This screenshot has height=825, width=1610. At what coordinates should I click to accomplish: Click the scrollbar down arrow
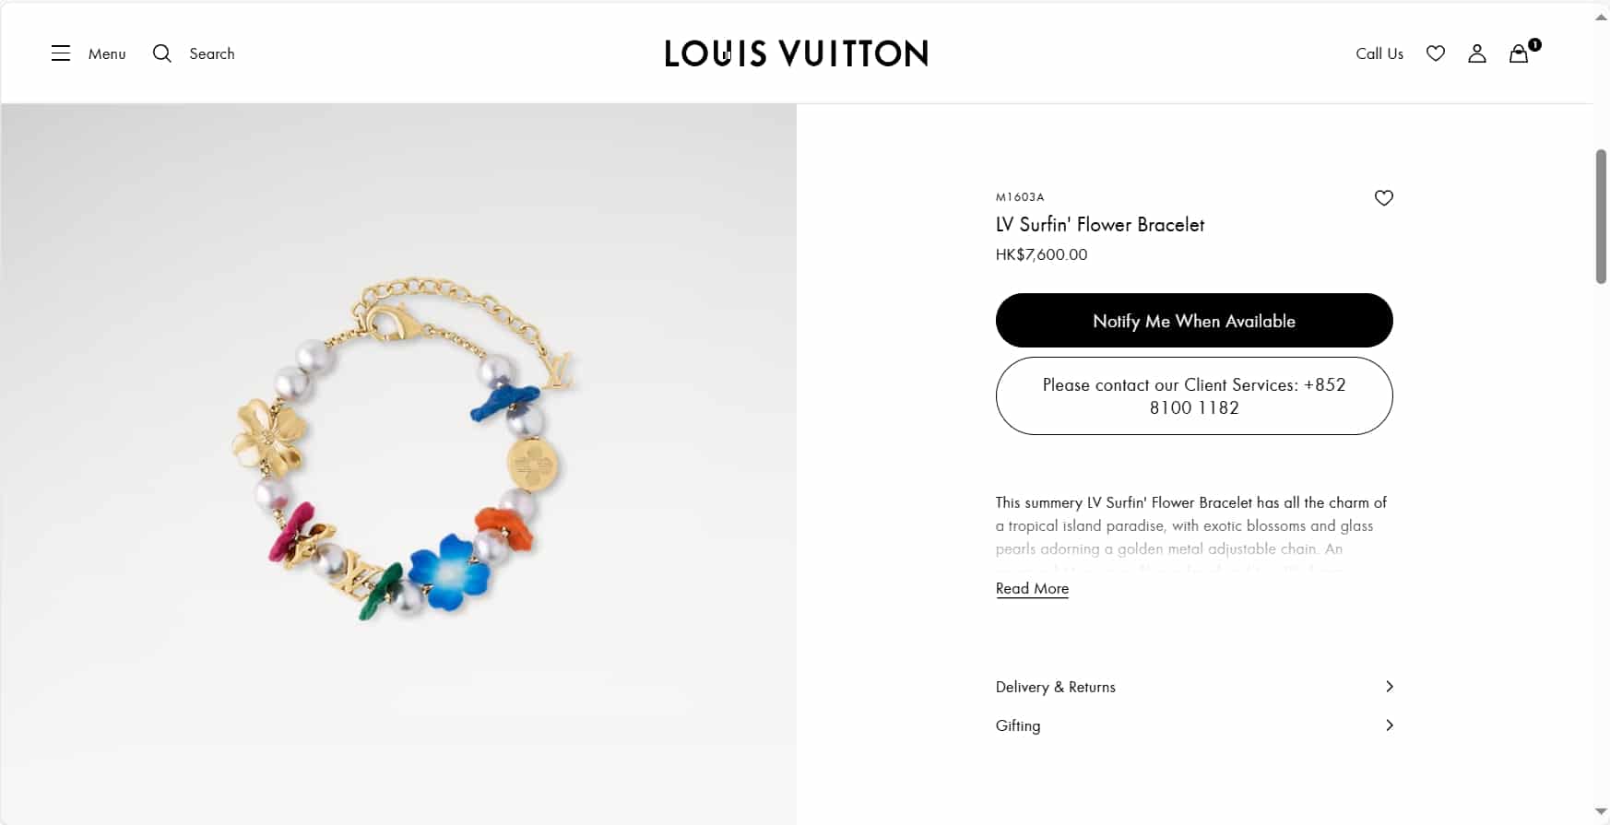(1602, 812)
